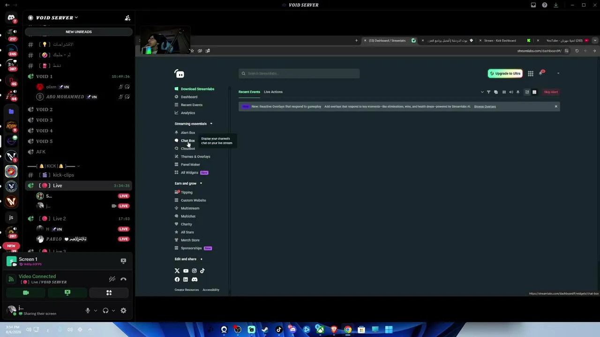This screenshot has height=337, width=600.
Task: Open Streamlabs Instagram social icon
Action: point(194,271)
